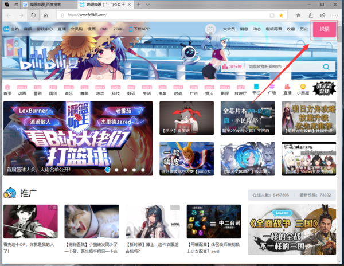Click the user avatar icon in header
The image size is (344, 266).
pyautogui.click(x=210, y=29)
